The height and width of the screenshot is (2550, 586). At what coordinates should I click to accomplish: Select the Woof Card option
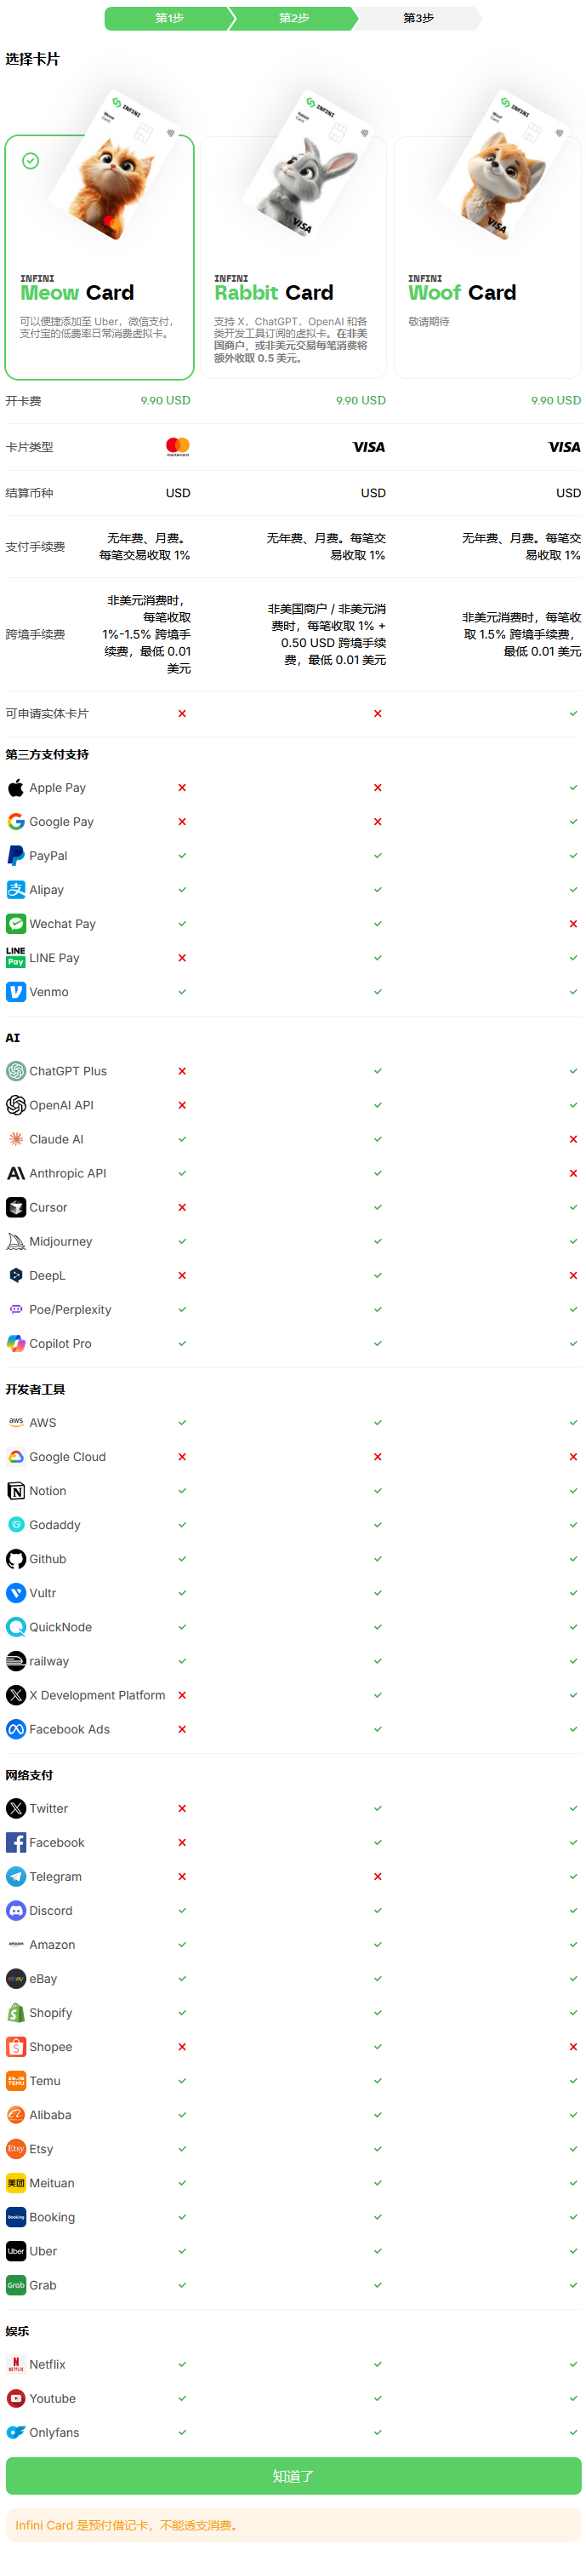tap(488, 257)
